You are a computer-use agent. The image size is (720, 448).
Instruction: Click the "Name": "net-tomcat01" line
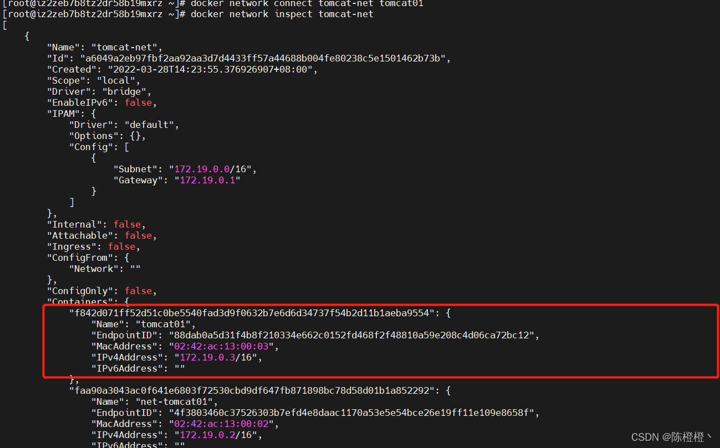(155, 401)
